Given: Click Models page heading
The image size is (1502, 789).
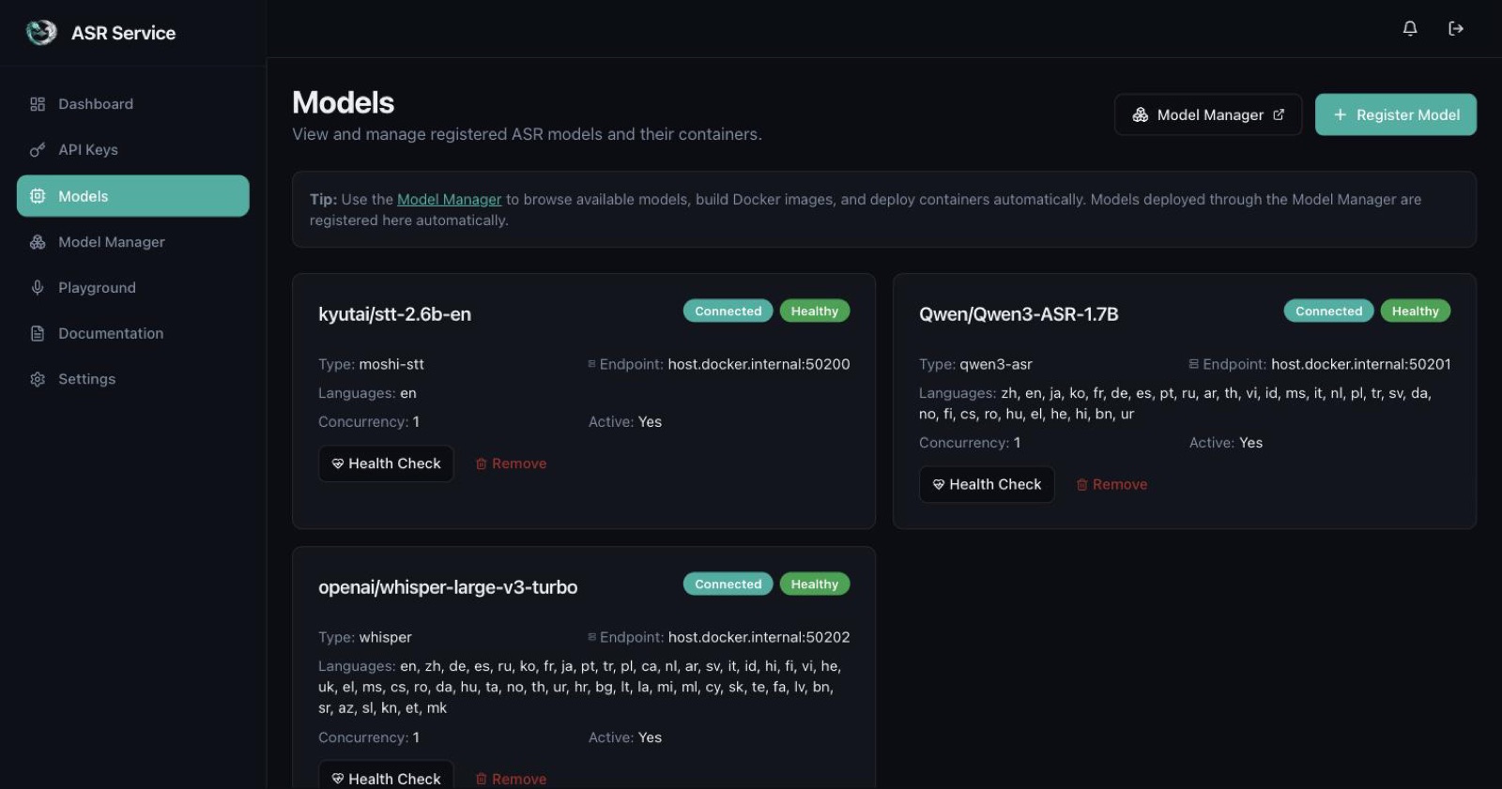Looking at the screenshot, I should point(344,102).
